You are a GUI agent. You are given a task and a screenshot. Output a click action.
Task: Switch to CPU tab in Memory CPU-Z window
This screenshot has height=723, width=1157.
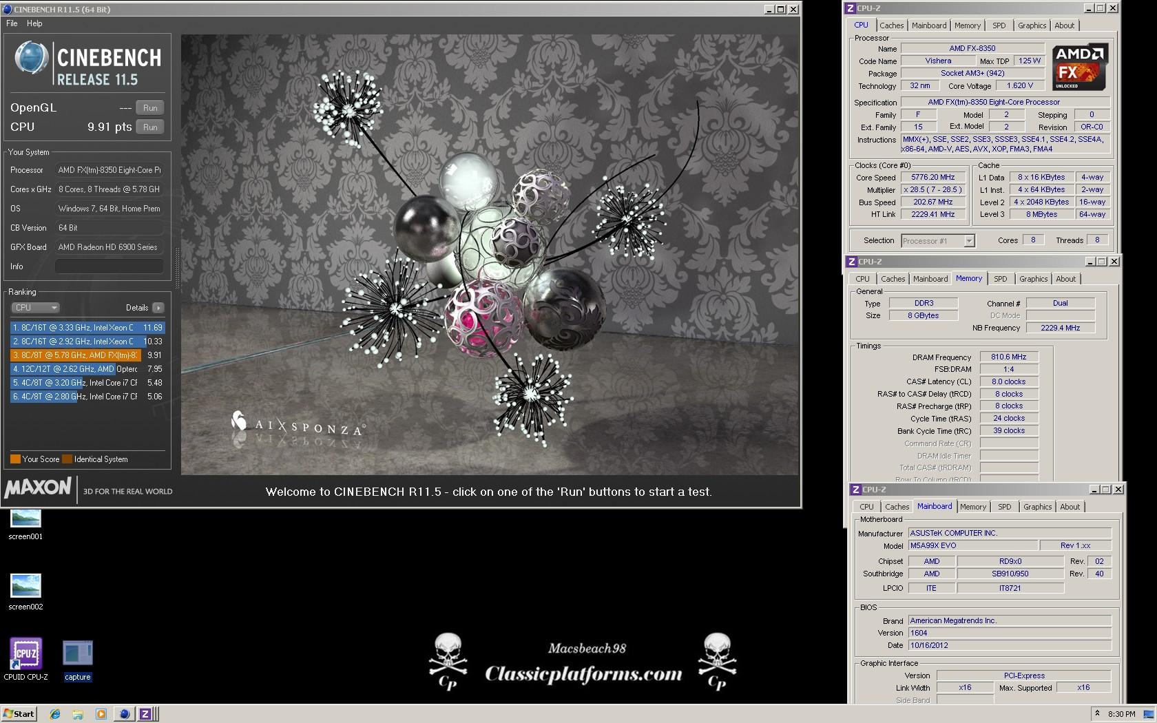click(x=862, y=279)
